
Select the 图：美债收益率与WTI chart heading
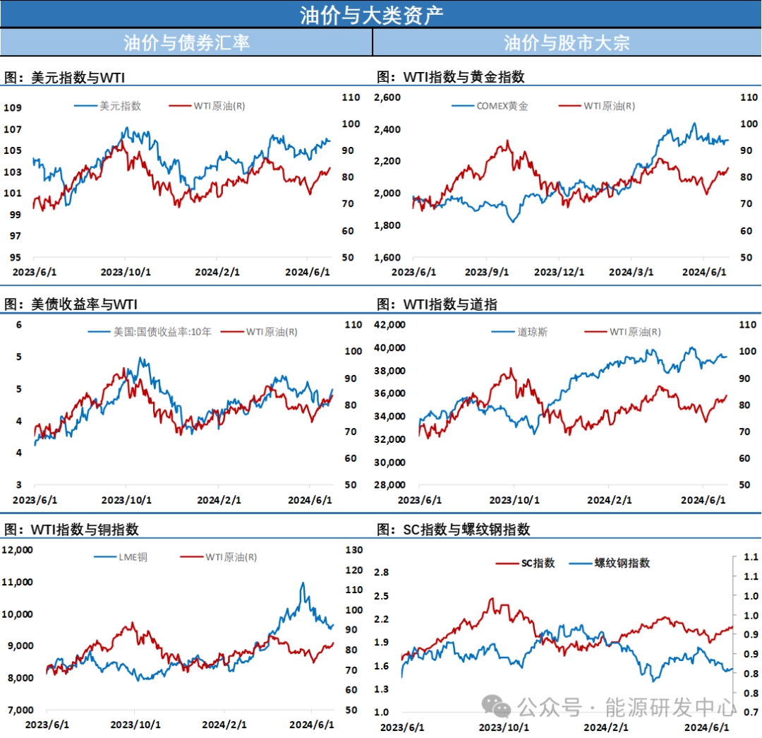pyautogui.click(x=71, y=304)
